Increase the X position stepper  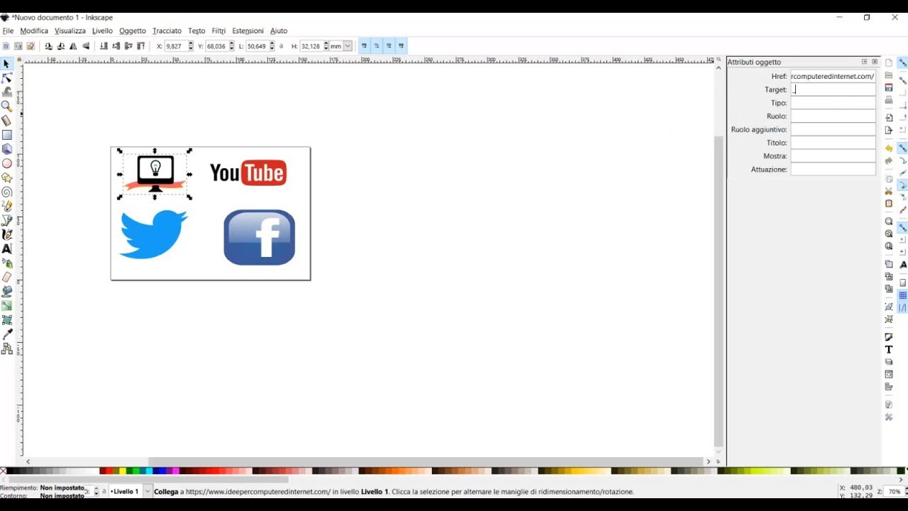coord(191,44)
